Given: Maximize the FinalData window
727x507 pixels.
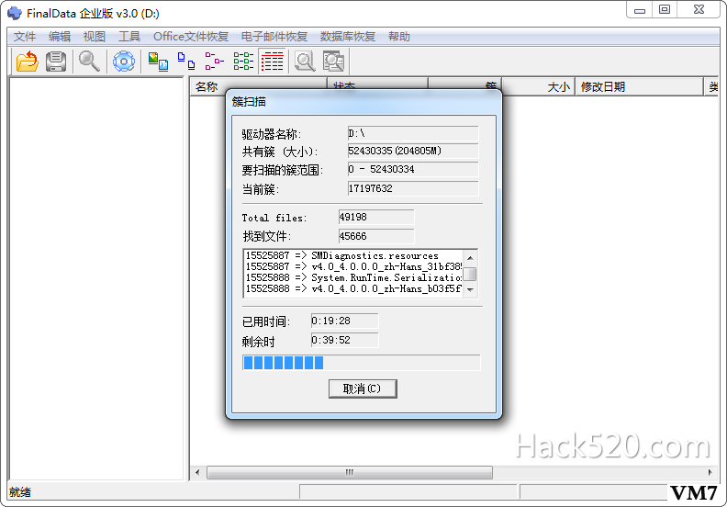Looking at the screenshot, I should click(x=665, y=10).
